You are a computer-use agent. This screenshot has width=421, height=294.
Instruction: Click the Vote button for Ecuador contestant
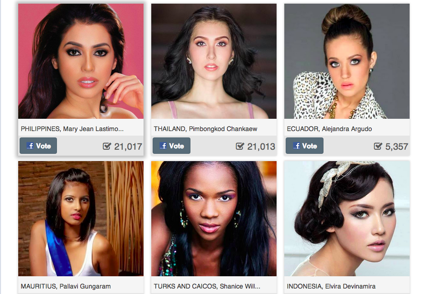(304, 146)
